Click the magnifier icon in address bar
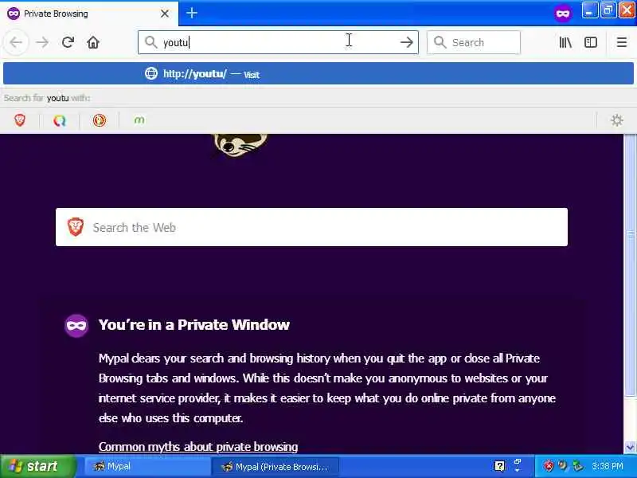 150,42
